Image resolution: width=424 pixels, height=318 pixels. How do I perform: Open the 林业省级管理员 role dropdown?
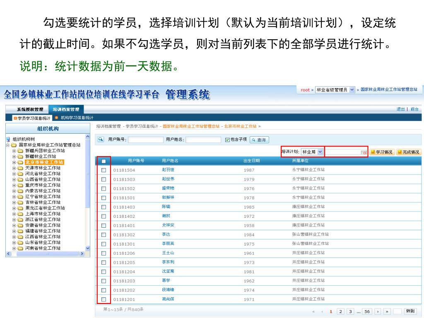click(x=352, y=90)
